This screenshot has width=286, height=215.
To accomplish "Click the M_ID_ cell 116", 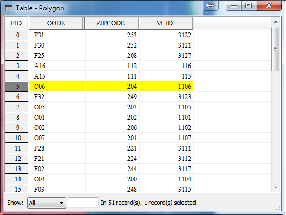I will 166,66.
